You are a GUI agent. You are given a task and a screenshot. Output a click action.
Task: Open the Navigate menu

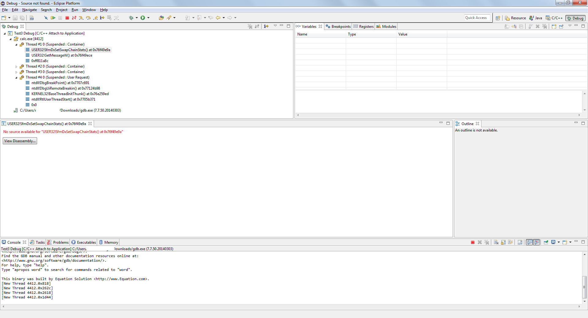[29, 10]
